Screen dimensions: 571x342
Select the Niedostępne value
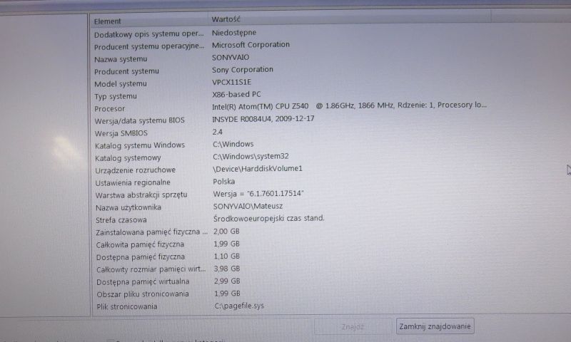(234, 33)
